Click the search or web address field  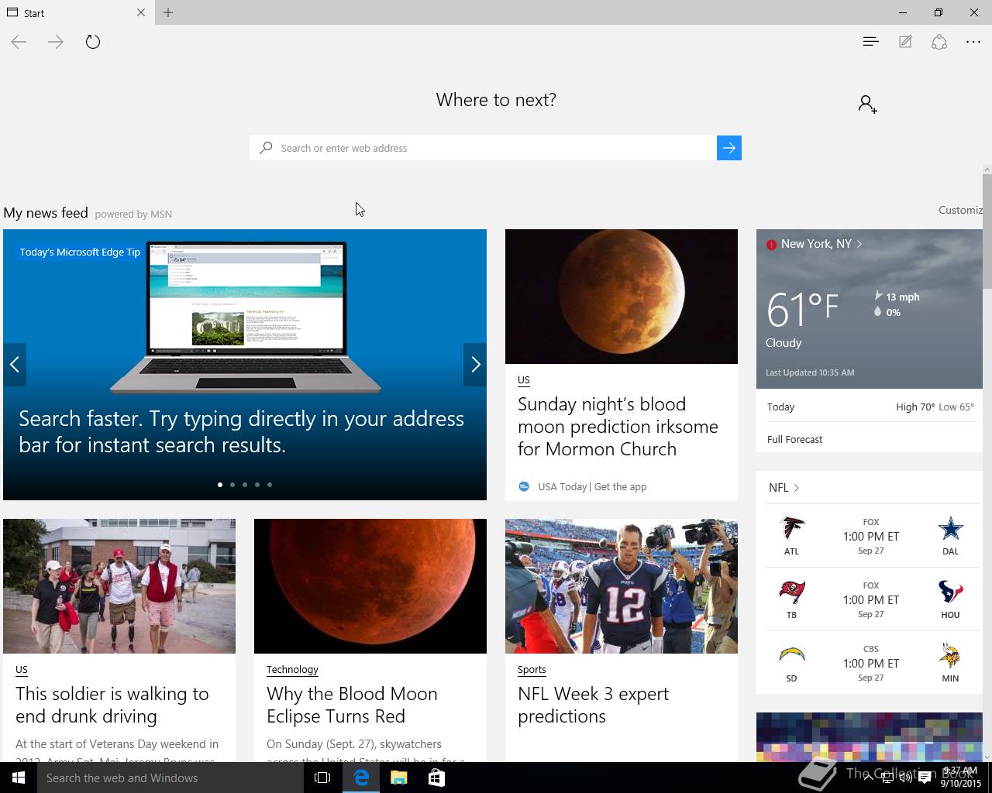click(x=484, y=148)
